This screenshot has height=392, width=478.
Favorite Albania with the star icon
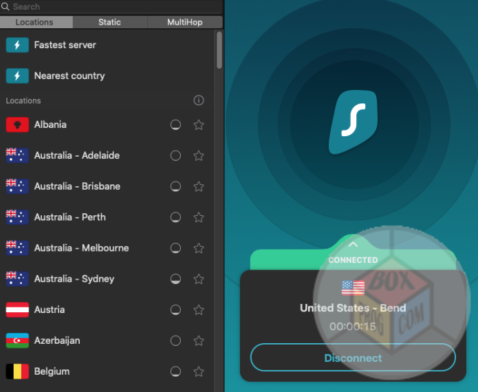click(x=199, y=125)
